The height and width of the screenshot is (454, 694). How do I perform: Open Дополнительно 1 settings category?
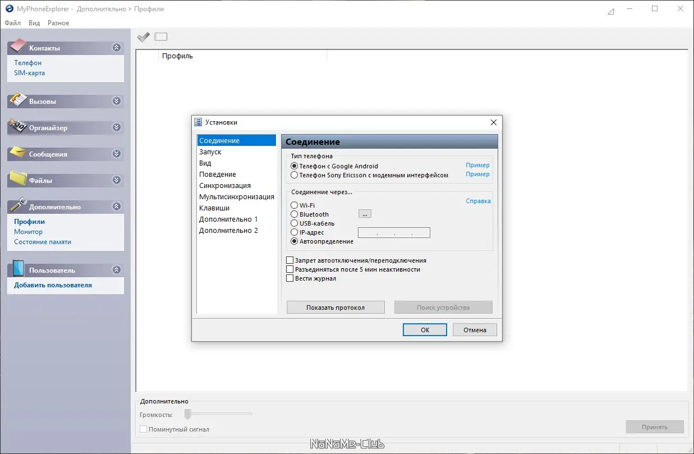[x=236, y=219]
